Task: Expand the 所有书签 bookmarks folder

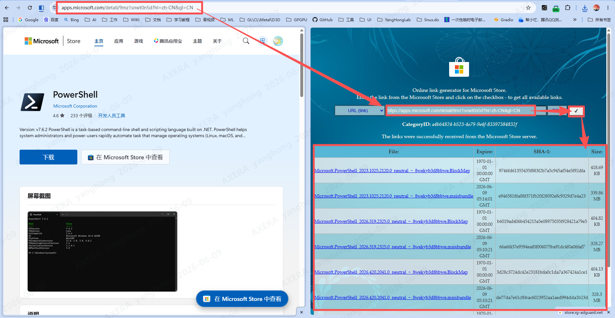Action: tap(599, 20)
